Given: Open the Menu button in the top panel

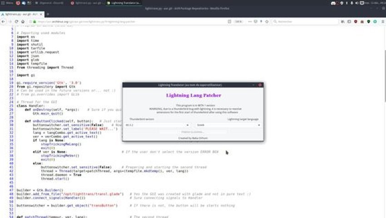Looking at the screenshot, I should (x=7, y=3).
